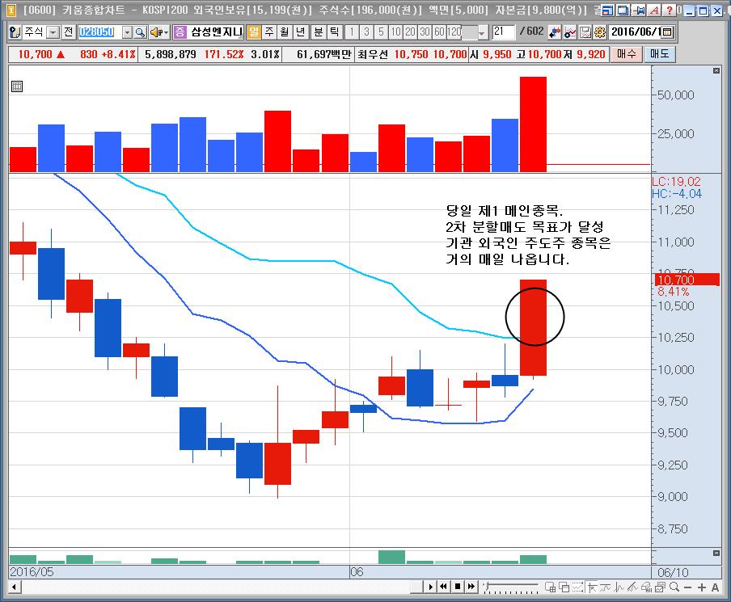The image size is (731, 602).
Task: Expand the interval dropdown after 120
Action: (x=482, y=32)
